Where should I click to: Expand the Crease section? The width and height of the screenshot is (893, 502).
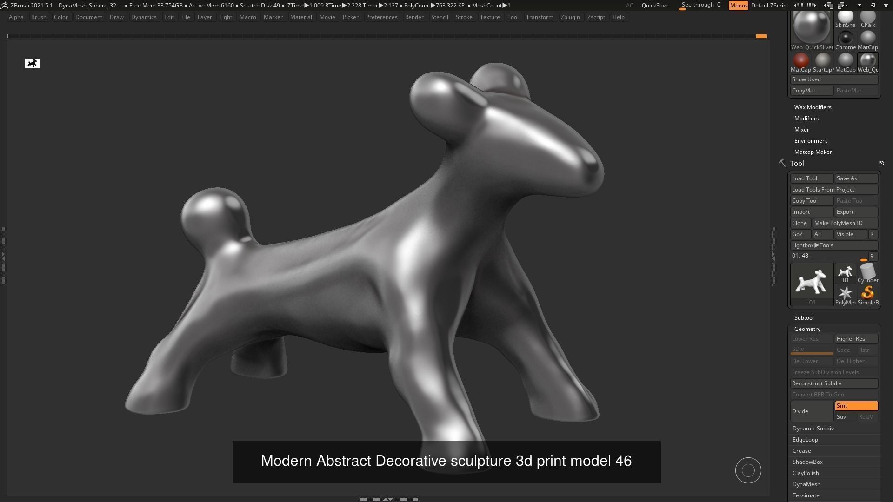[x=801, y=451]
